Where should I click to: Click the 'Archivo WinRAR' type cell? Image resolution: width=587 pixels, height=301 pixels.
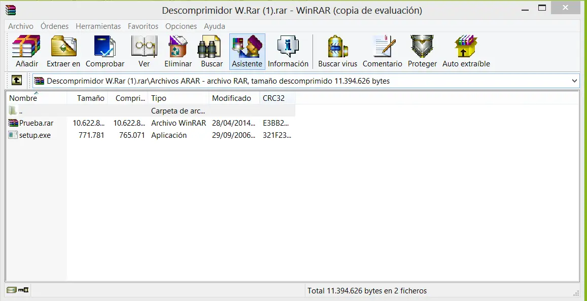coord(179,123)
